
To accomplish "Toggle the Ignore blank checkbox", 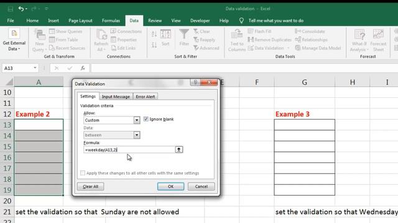I will (146, 119).
